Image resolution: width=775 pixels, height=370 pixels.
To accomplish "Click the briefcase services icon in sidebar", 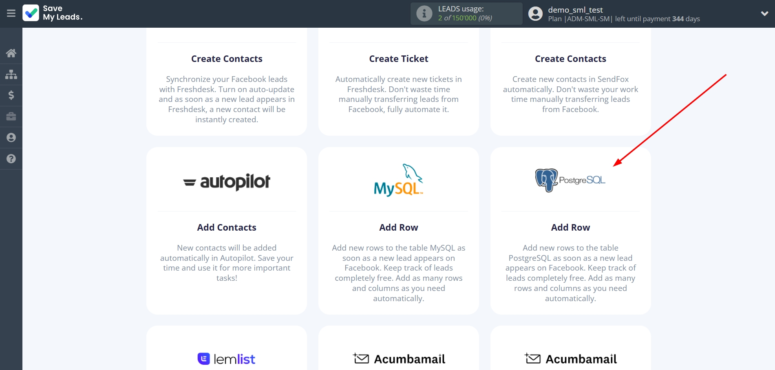I will (x=11, y=117).
